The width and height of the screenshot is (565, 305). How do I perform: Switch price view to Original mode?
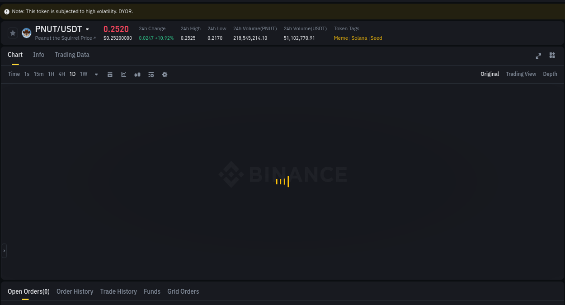pos(490,74)
